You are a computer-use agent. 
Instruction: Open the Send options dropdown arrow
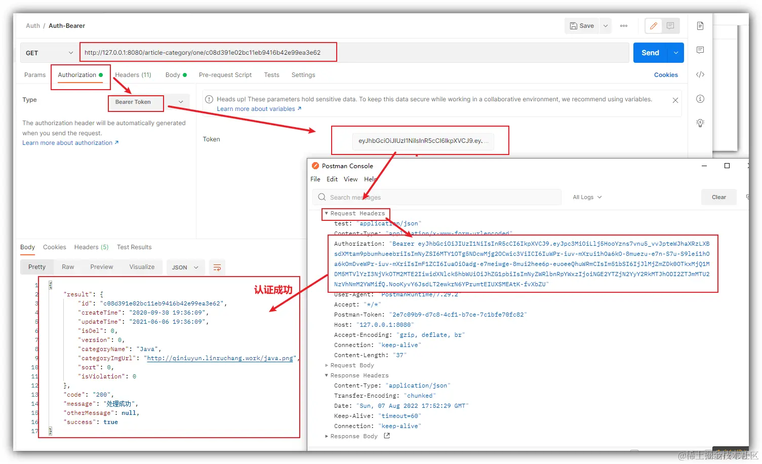pyautogui.click(x=676, y=53)
